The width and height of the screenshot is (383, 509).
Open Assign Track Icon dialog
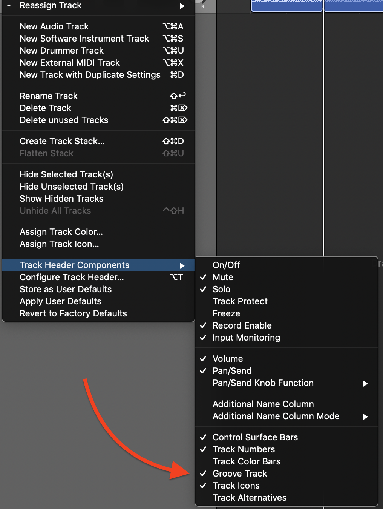pyautogui.click(x=59, y=244)
